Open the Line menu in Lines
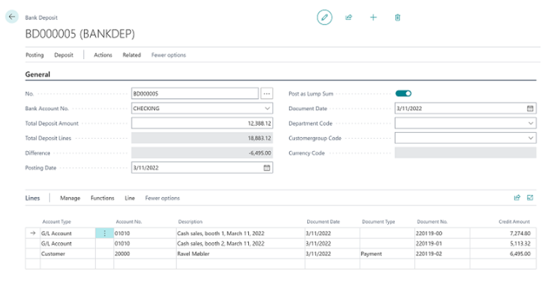The image size is (558, 291). [x=130, y=198]
